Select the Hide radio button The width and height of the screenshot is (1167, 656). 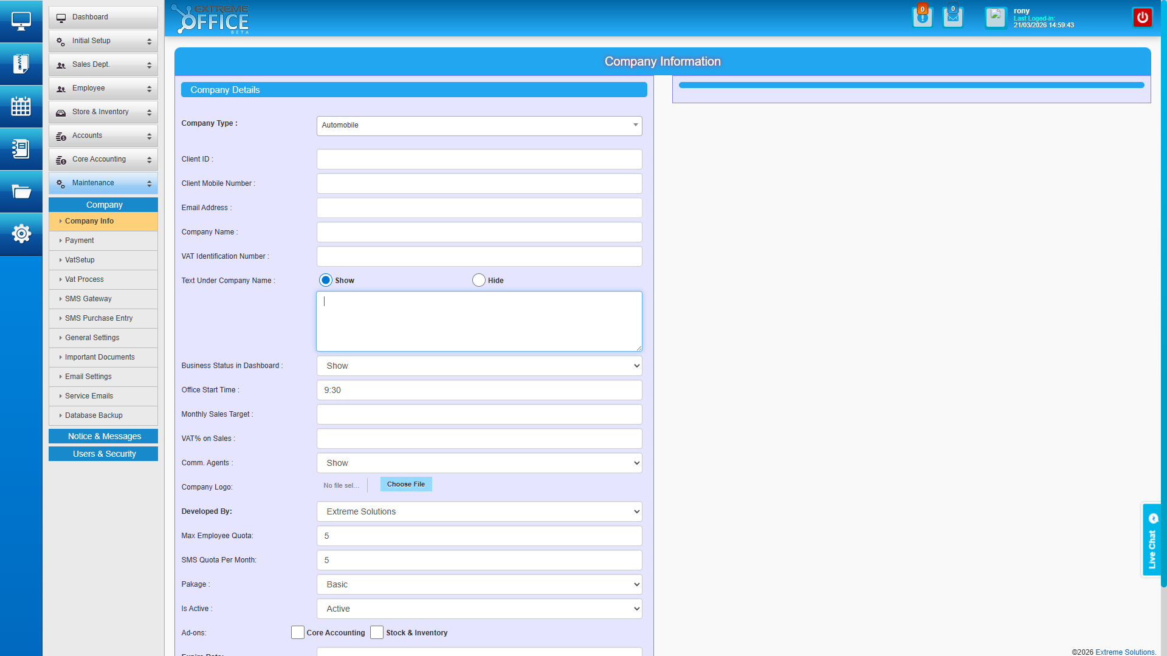(x=479, y=280)
